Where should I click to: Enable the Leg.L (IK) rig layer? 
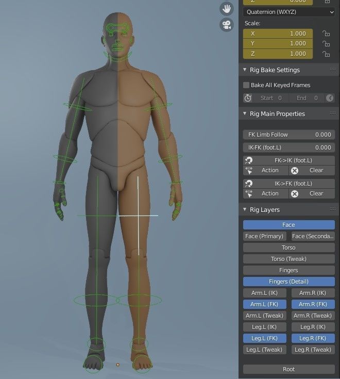click(x=265, y=327)
